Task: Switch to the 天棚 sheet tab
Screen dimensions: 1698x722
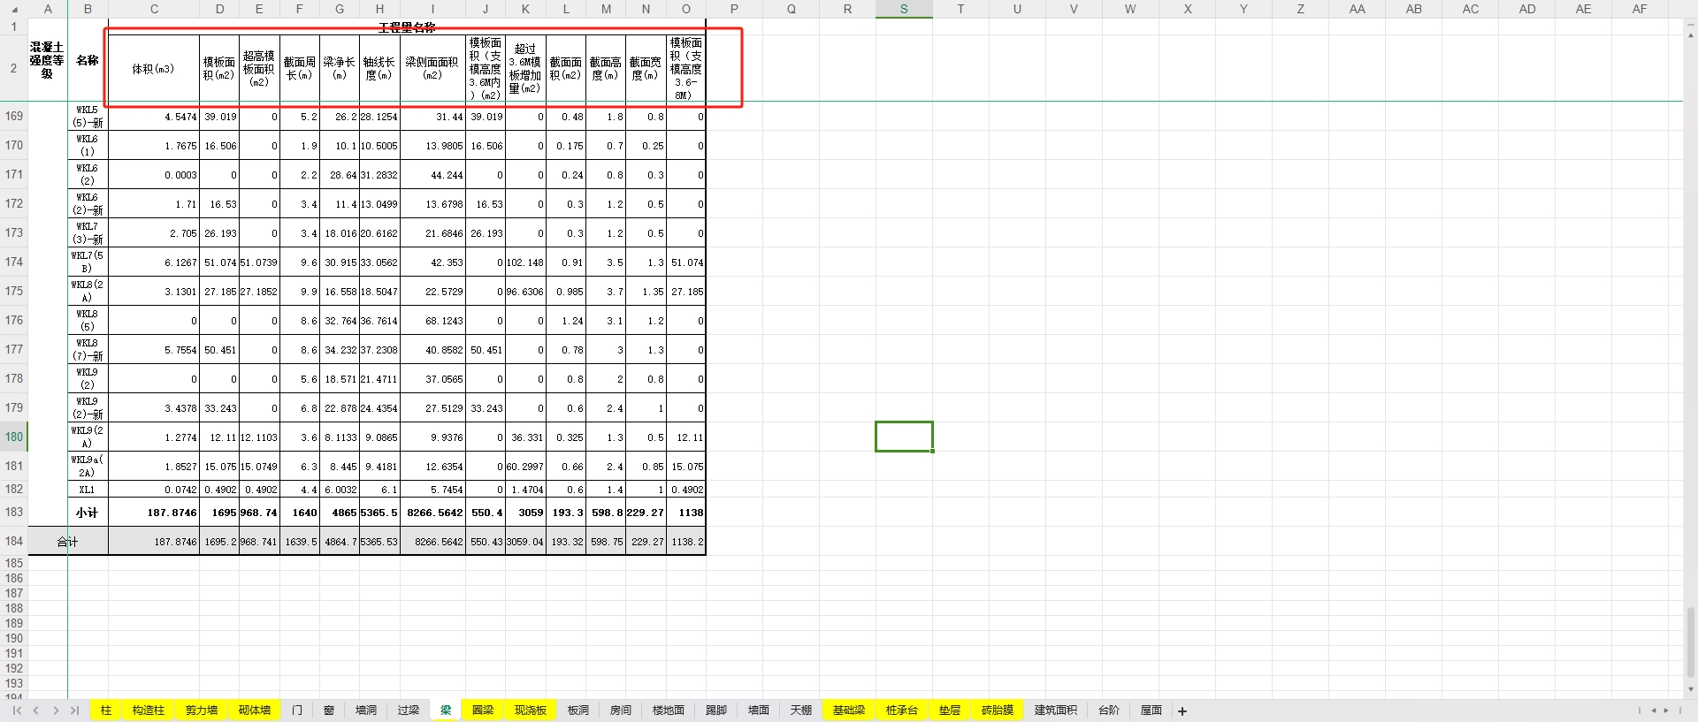Action: click(x=801, y=711)
